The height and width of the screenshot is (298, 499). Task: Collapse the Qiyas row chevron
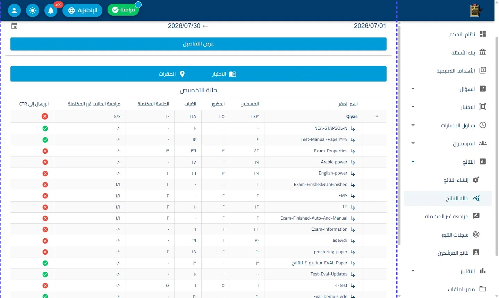coord(377,117)
